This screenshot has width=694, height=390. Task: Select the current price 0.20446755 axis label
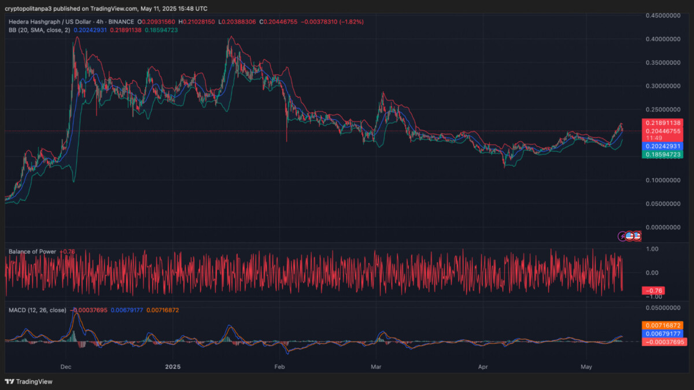(x=662, y=131)
